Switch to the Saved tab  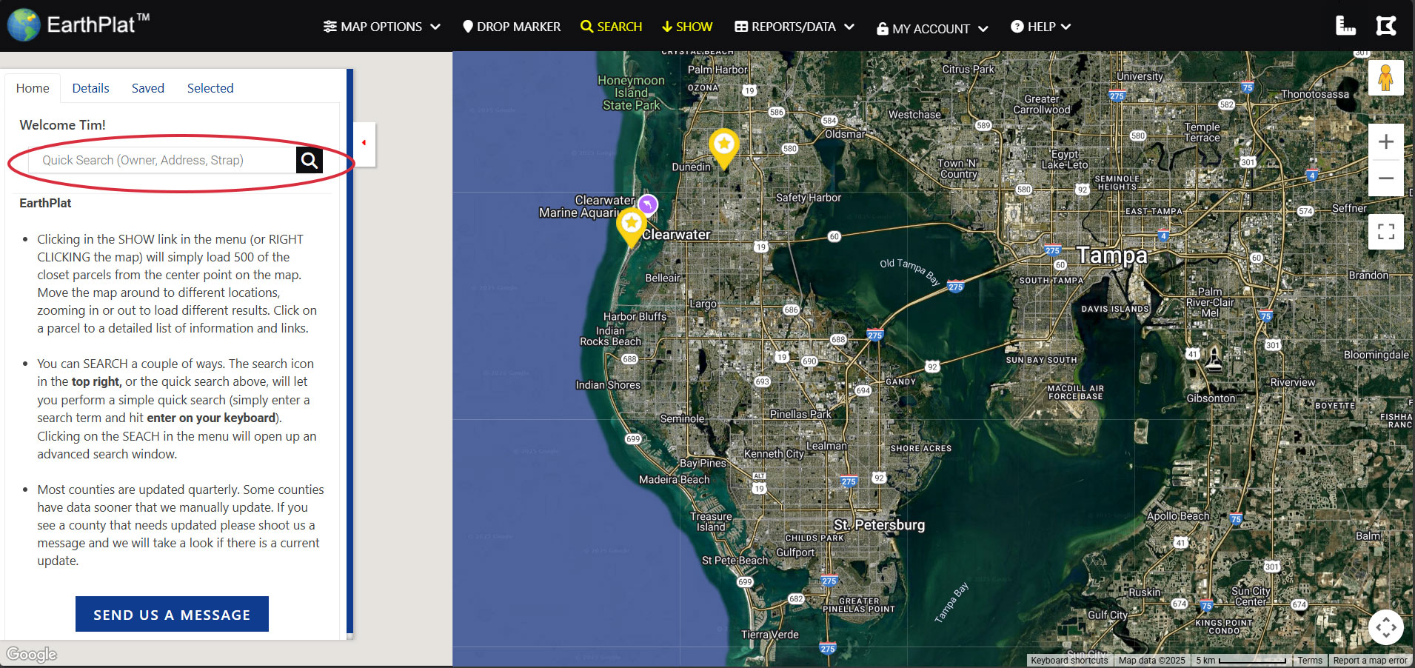point(148,88)
